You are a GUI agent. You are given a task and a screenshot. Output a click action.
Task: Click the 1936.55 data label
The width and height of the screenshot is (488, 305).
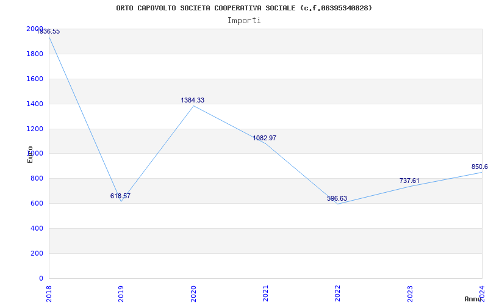click(48, 32)
